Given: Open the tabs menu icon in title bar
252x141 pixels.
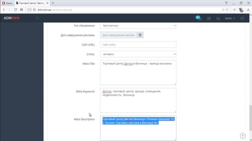Looking at the screenshot, I should click(226, 3).
